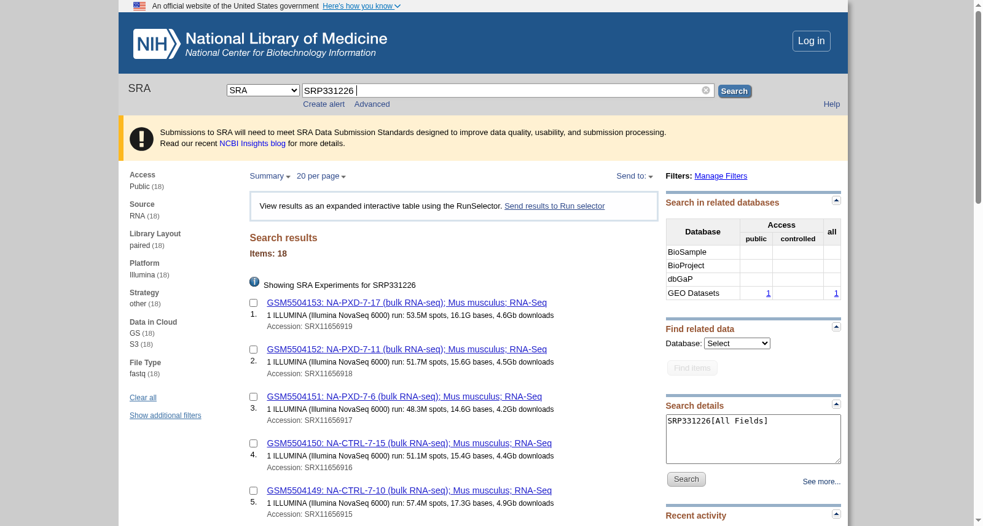This screenshot has height=526, width=983.
Task: Open the SRA database dropdown
Action: [263, 90]
